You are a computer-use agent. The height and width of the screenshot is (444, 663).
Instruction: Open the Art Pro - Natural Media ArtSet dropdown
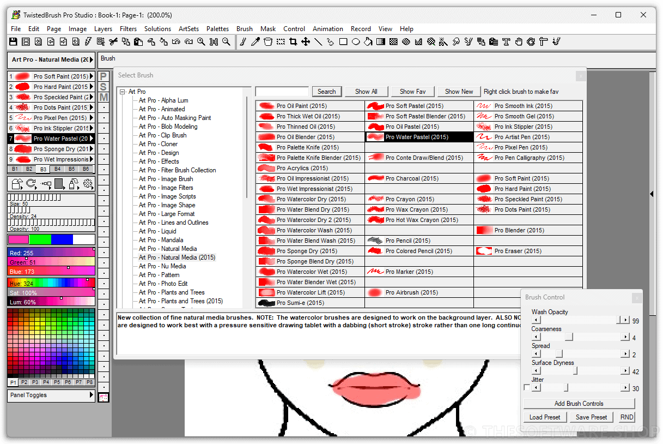(92, 59)
